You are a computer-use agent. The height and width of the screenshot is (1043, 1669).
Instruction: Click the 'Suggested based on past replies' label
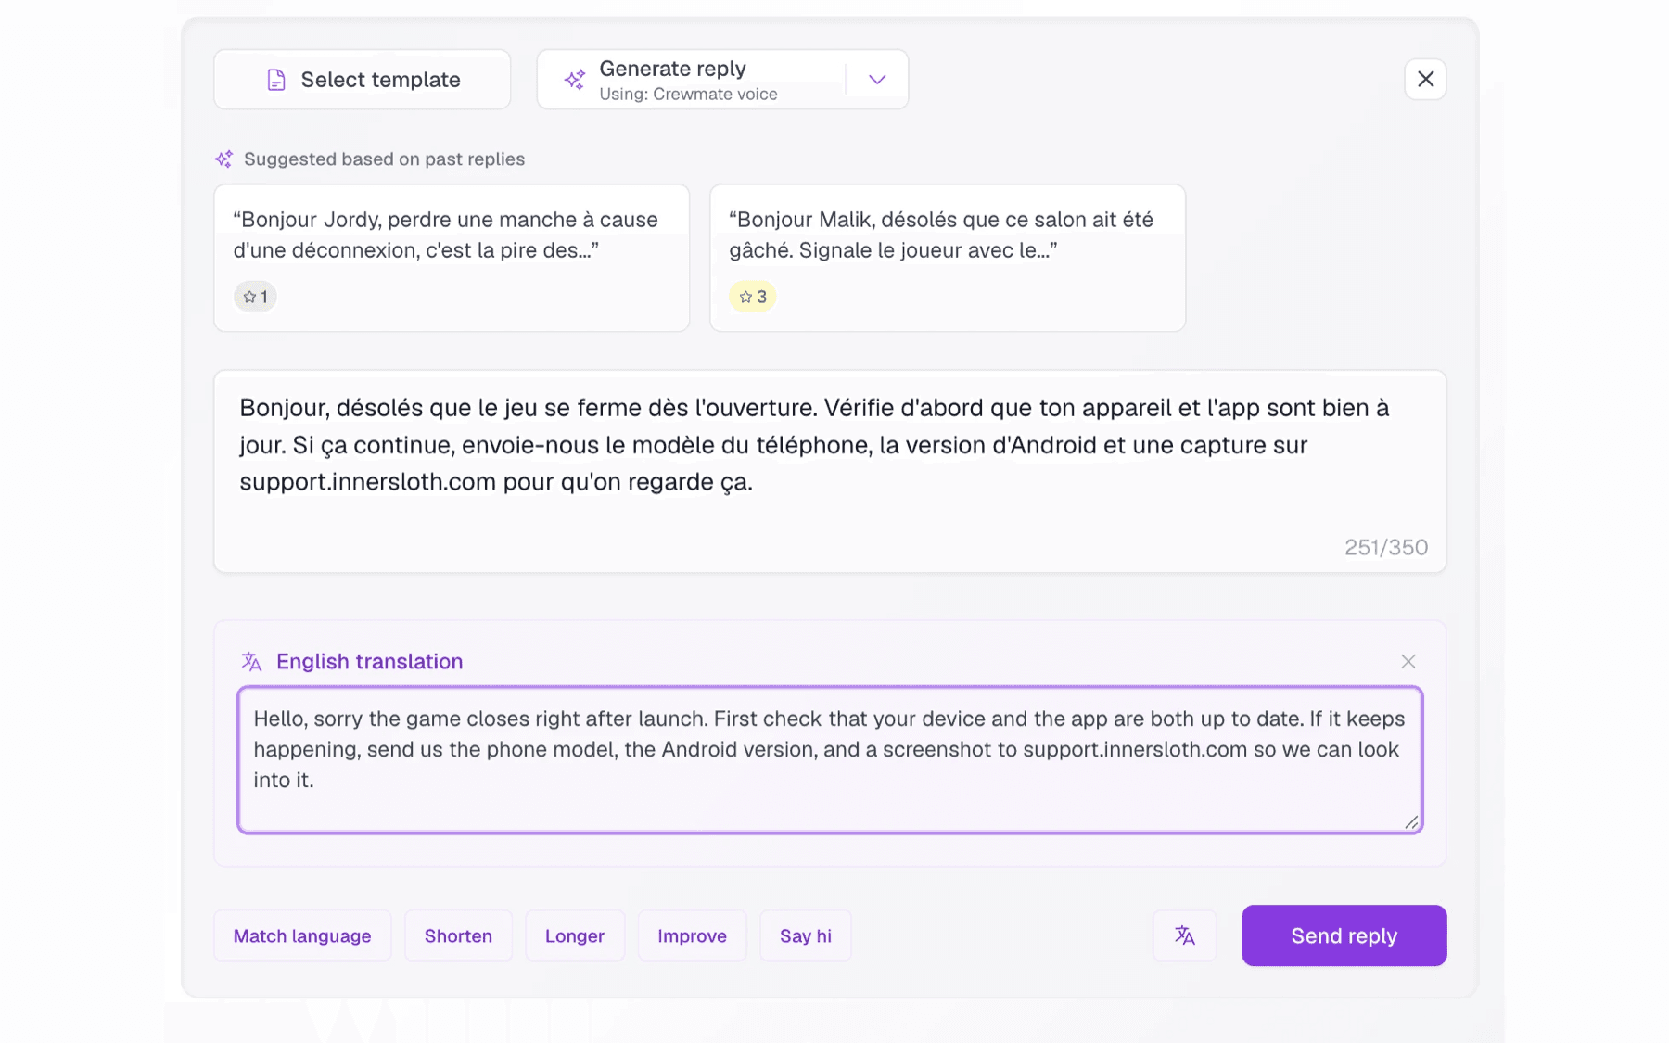coord(384,159)
